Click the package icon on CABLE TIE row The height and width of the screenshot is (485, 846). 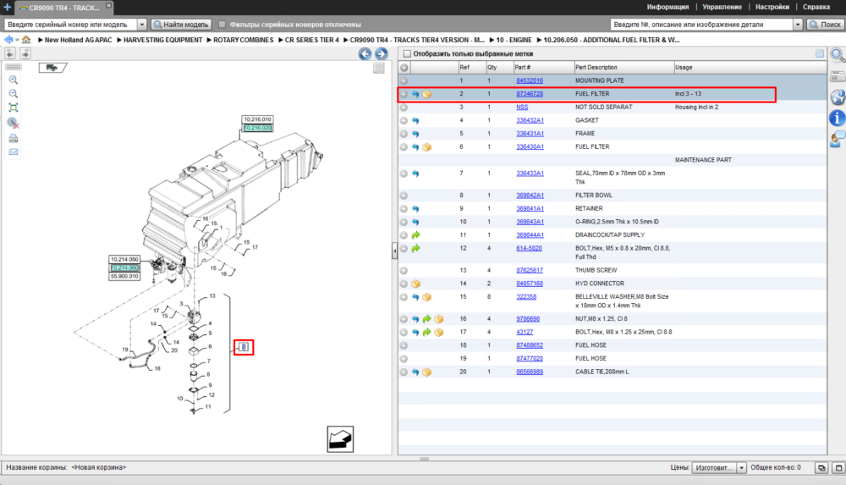pos(426,372)
